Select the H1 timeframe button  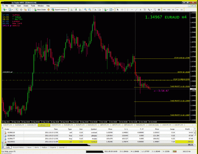[x=173, y=9]
